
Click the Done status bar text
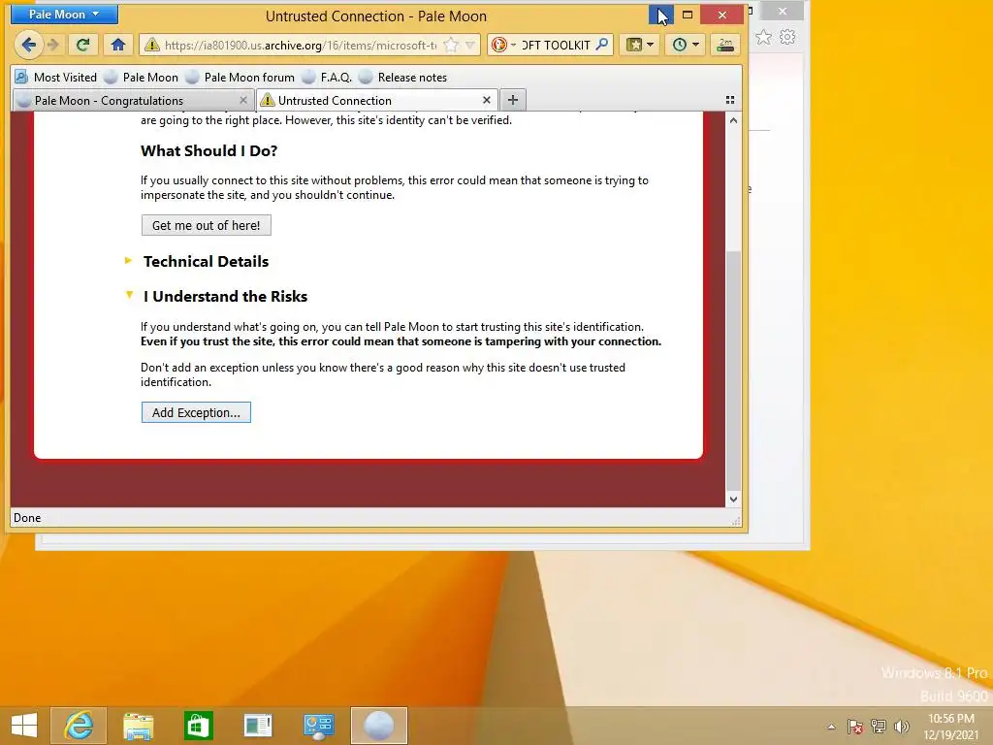(27, 518)
